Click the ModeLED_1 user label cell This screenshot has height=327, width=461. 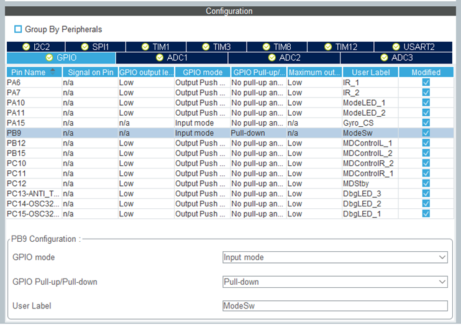coord(370,103)
